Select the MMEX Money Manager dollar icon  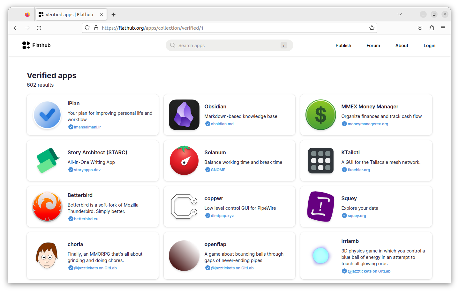(320, 115)
